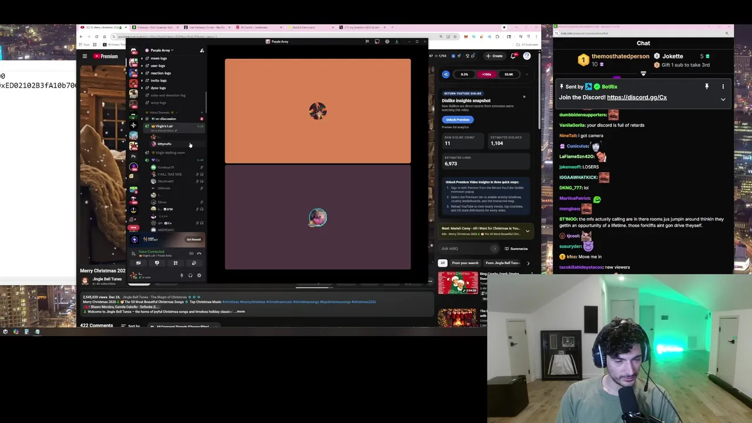Click the Get Reward button in Discord
This screenshot has width=752, height=423.
[193, 240]
